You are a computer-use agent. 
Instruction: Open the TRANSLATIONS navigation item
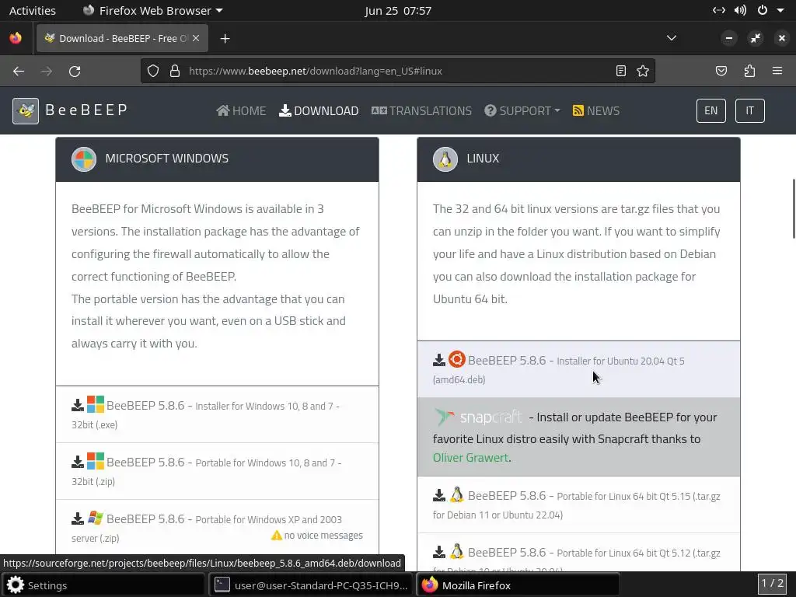(x=421, y=110)
